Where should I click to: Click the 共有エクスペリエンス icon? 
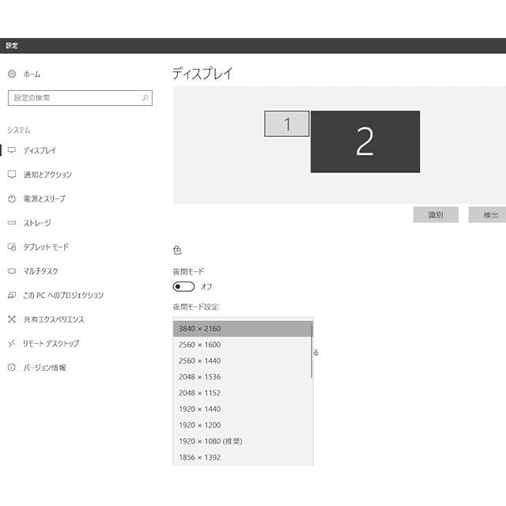tap(12, 319)
